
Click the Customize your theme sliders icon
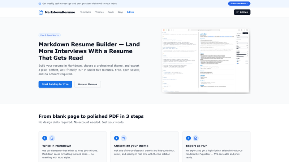pyautogui.click(x=124, y=138)
